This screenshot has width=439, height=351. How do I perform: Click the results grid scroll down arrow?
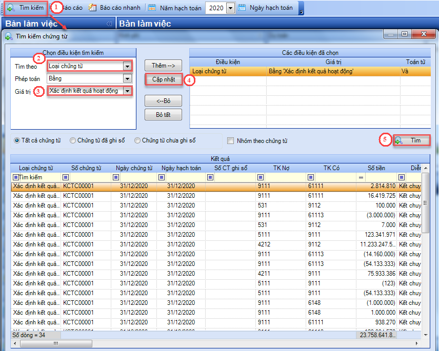[426, 335]
